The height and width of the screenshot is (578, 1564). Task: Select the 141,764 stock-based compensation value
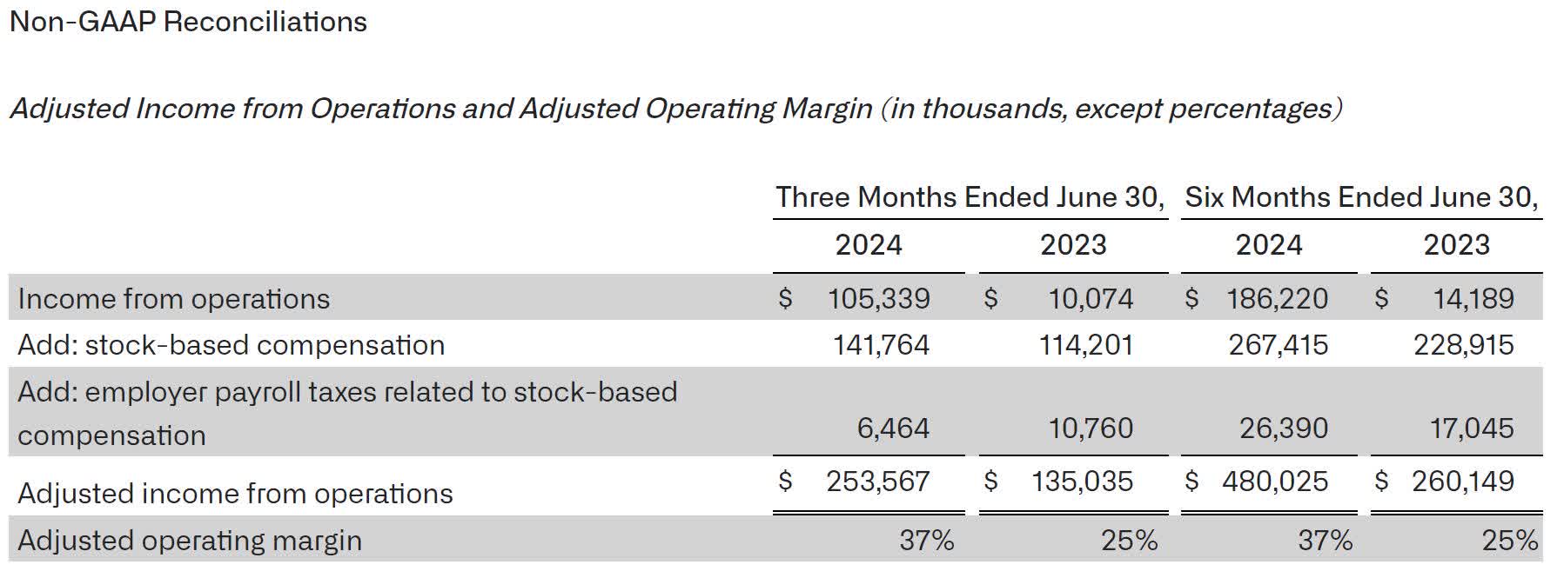click(x=881, y=345)
